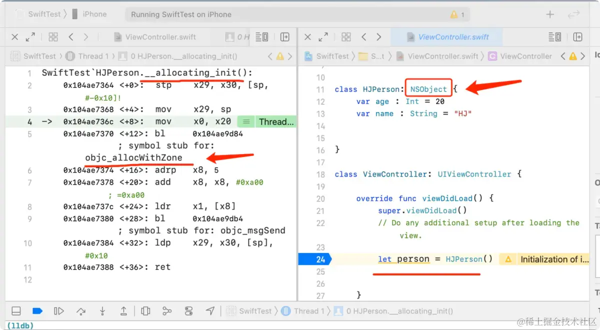Screen dimensions: 600x330
Task: Add a new editor from the right pane
Action: [578, 37]
